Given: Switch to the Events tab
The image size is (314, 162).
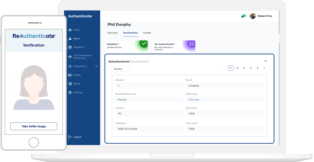Looking at the screenshot, I should [147, 33].
